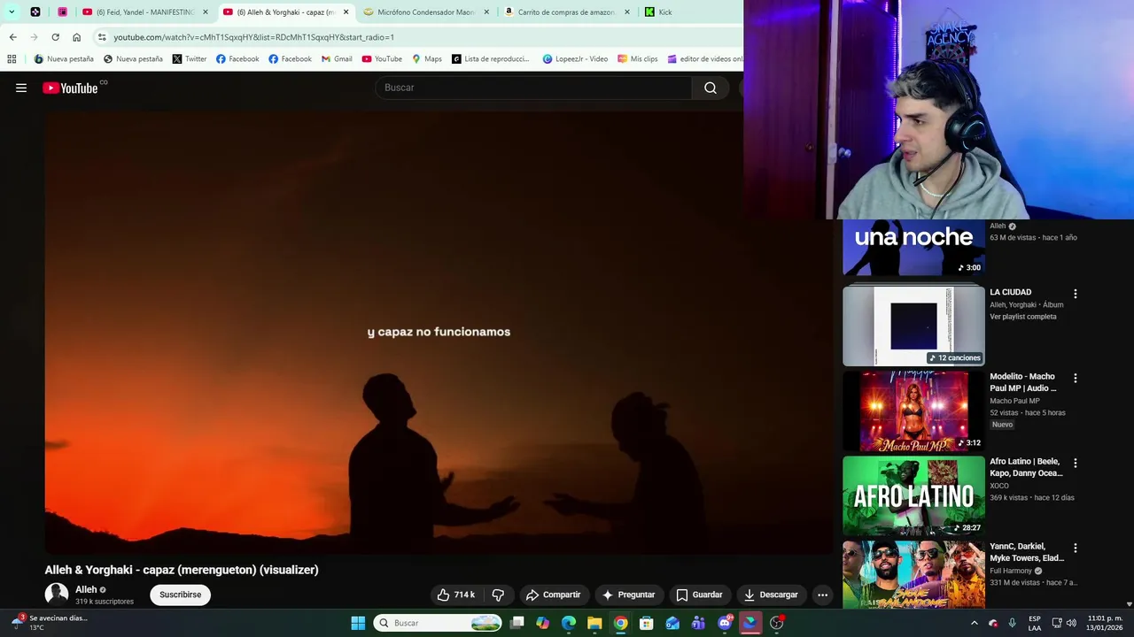Open Microsoft Edge from taskbar
The width and height of the screenshot is (1134, 637).
tap(569, 623)
